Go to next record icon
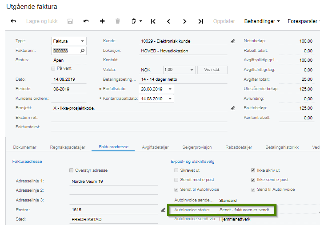This screenshot has height=225, width=320. [184, 21]
